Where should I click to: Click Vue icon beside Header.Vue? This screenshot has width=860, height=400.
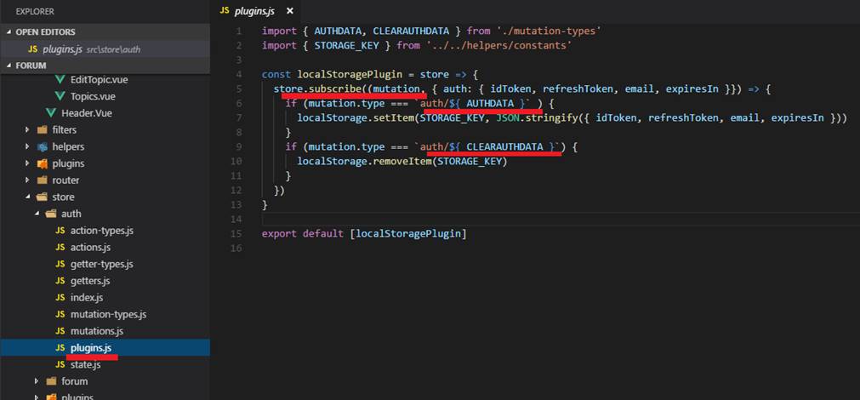(x=52, y=113)
